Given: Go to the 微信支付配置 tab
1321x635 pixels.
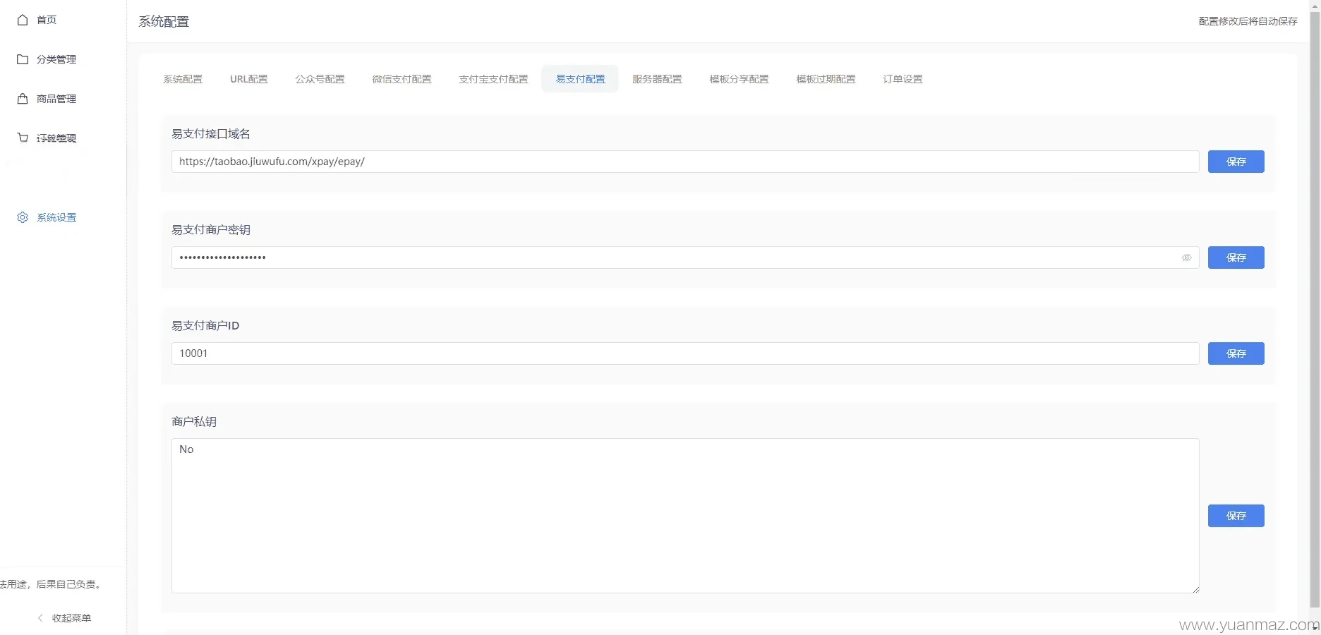Looking at the screenshot, I should (x=402, y=79).
